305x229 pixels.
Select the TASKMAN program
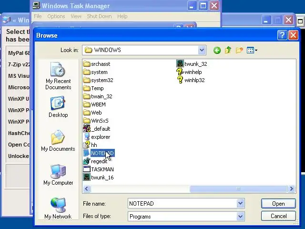(x=99, y=169)
